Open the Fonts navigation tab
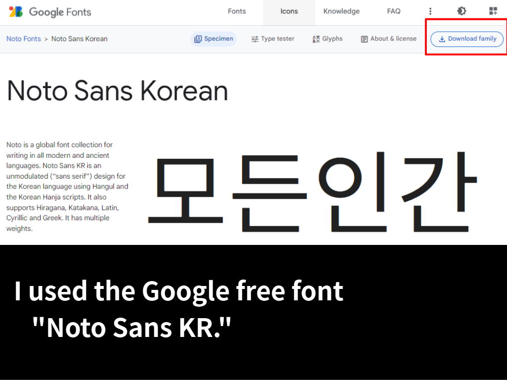Screen dimensions: 507x380 pos(237,11)
